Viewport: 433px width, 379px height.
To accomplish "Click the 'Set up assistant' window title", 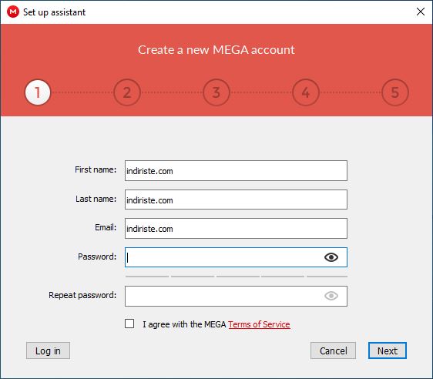I will [x=54, y=12].
